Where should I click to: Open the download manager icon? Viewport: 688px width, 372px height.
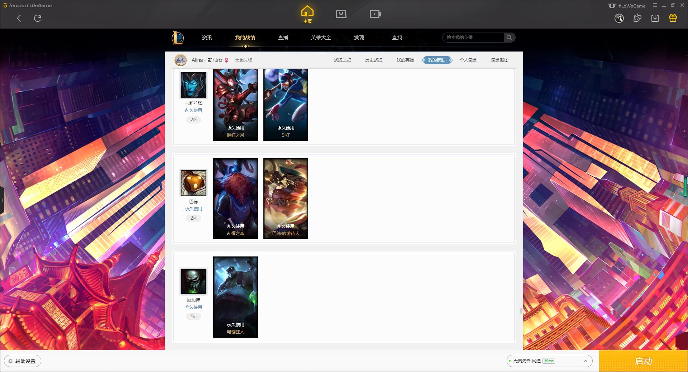655,18
